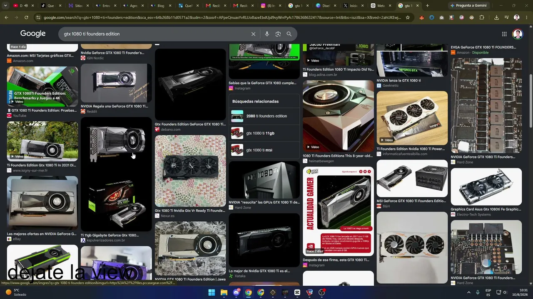
Task: Open the Google account profile picture
Action: pos(518,34)
